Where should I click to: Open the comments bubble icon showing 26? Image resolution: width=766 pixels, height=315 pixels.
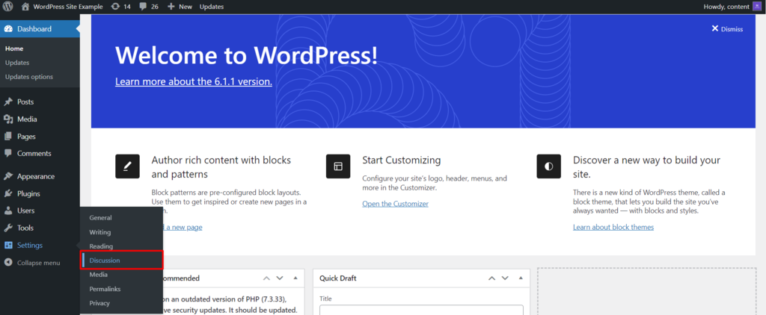coord(149,7)
